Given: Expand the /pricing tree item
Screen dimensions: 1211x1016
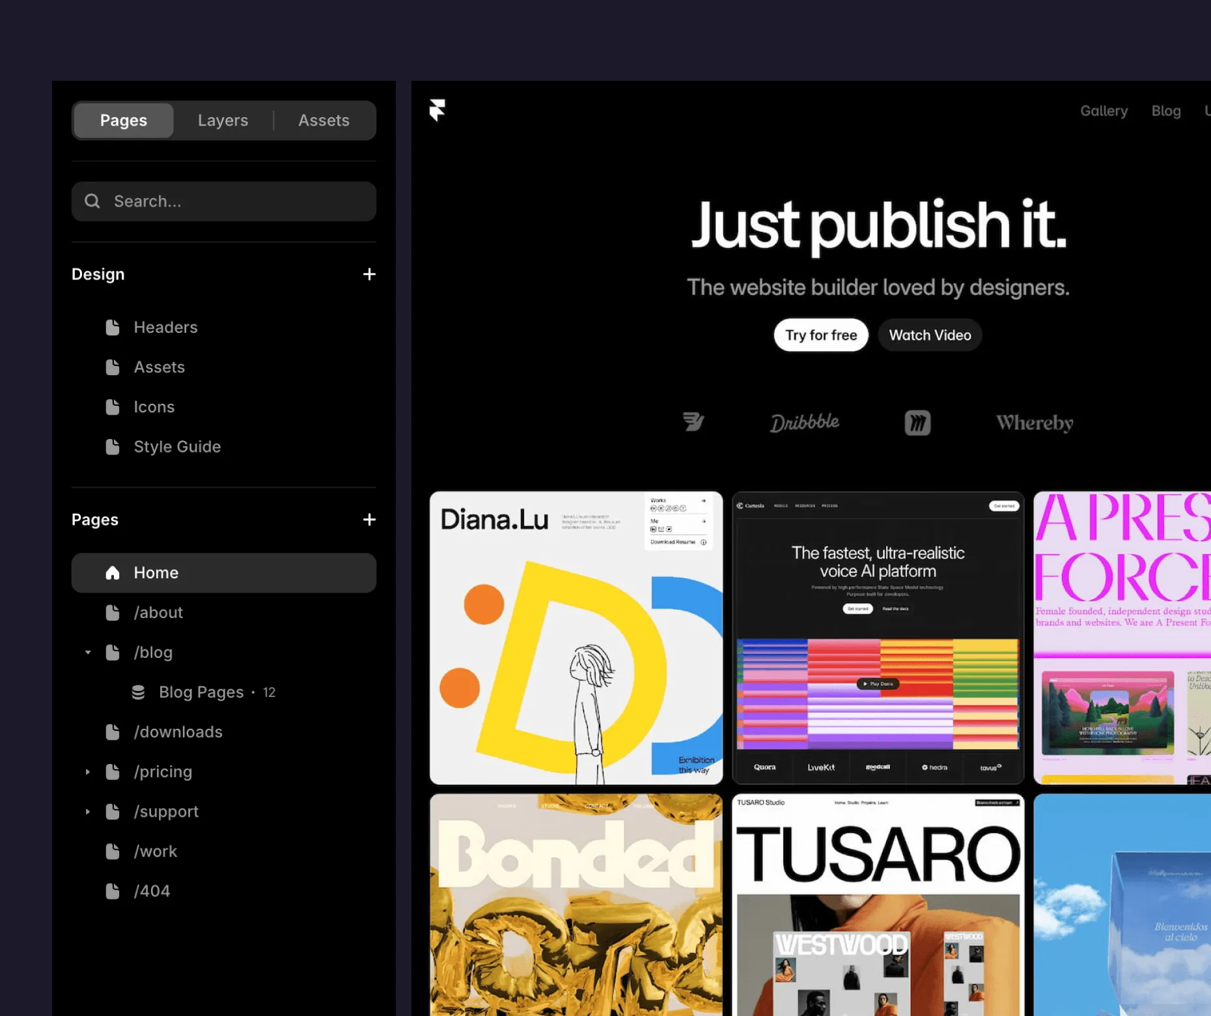Looking at the screenshot, I should (88, 772).
